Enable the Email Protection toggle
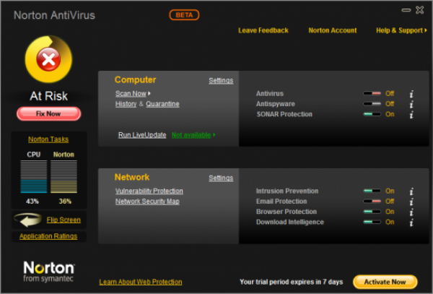Screen dimensions: 433x294 (x=372, y=201)
